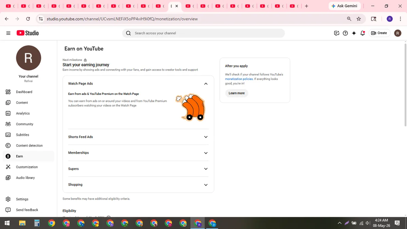
Task: Click the 'Some benefits may have additional' note
Action: (x=96, y=199)
